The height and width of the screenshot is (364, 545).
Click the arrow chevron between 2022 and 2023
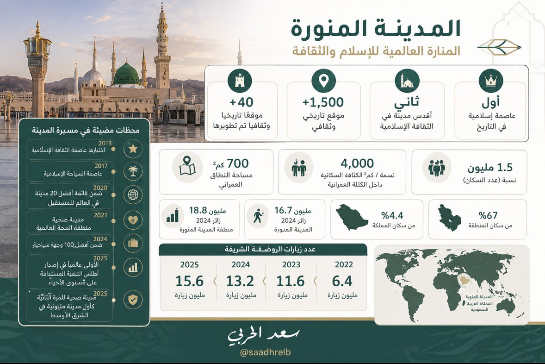pyautogui.click(x=315, y=281)
